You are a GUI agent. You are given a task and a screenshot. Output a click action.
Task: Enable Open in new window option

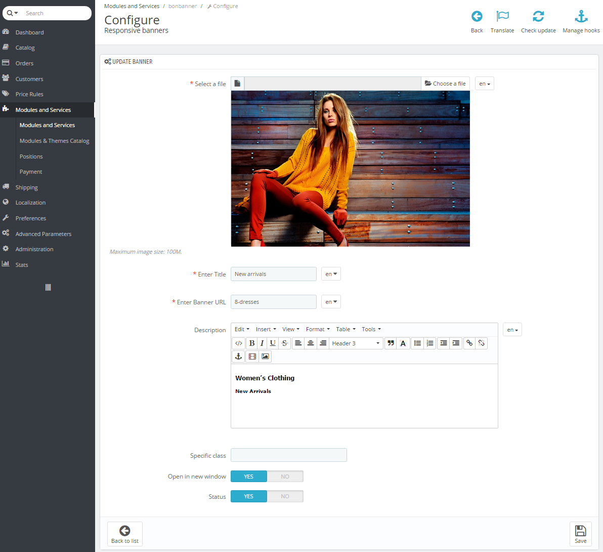pyautogui.click(x=248, y=476)
